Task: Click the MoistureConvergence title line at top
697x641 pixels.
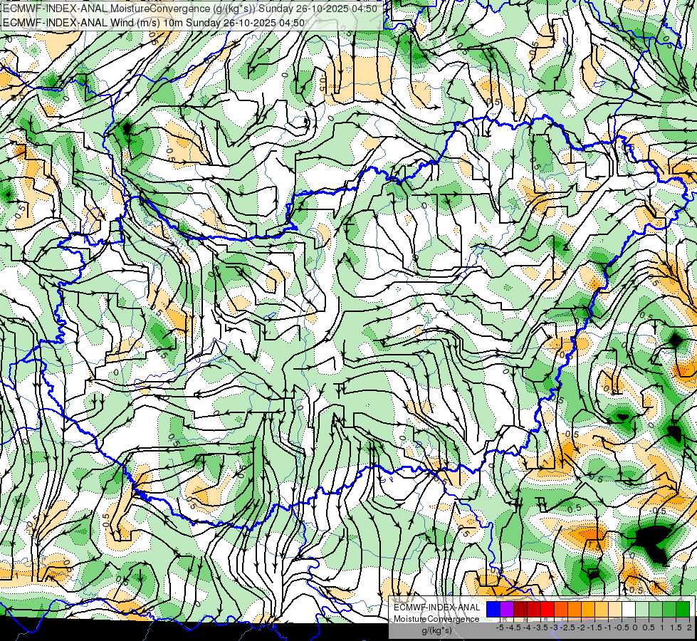Action: [x=190, y=9]
